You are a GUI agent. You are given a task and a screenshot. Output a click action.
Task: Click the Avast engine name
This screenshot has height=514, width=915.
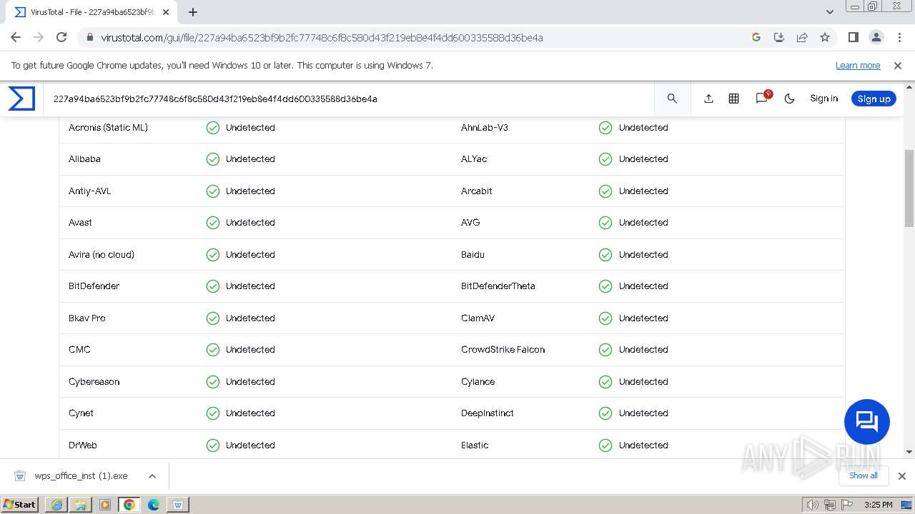pyautogui.click(x=80, y=222)
